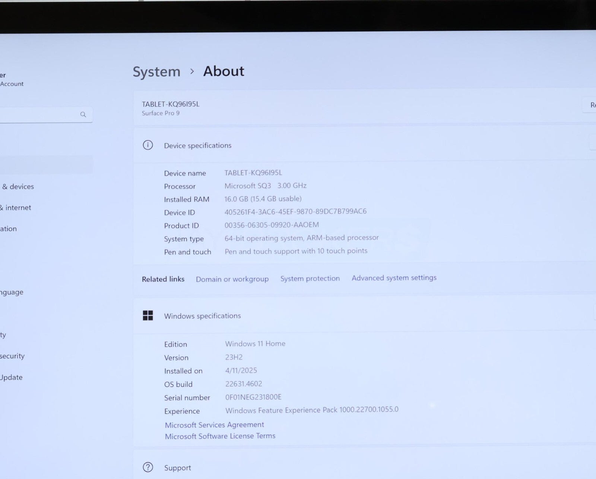
Task: Click the breadcrumb chevron after System
Action: click(192, 71)
